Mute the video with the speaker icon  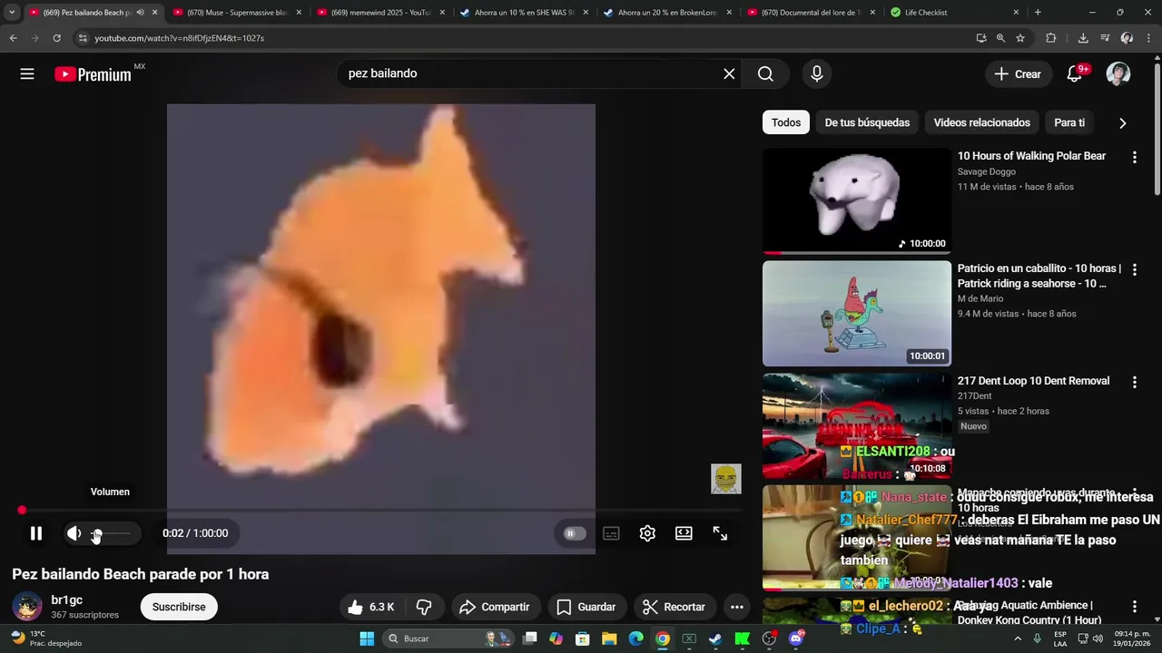(x=74, y=533)
